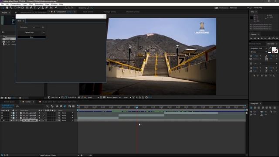Screen dimensions: 279x157
Task: Click the fill color swatch in Character
Action: pyautogui.click(x=274, y=49)
